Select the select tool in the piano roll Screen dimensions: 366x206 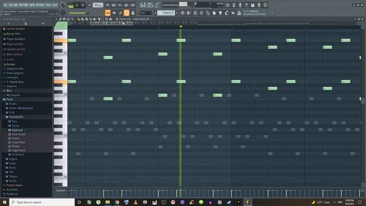click(103, 19)
